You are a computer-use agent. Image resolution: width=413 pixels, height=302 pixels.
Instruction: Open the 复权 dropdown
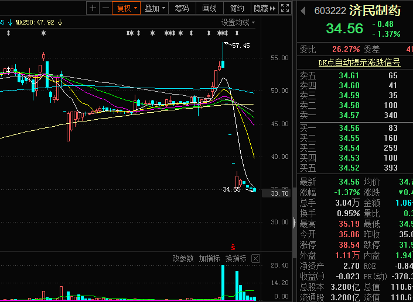pos(127,8)
